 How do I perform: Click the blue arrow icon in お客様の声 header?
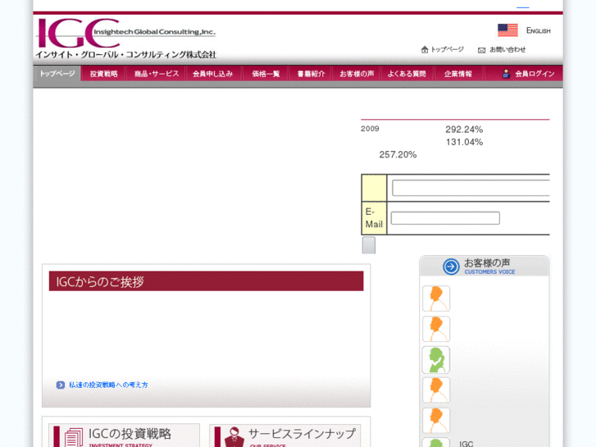tap(451, 267)
